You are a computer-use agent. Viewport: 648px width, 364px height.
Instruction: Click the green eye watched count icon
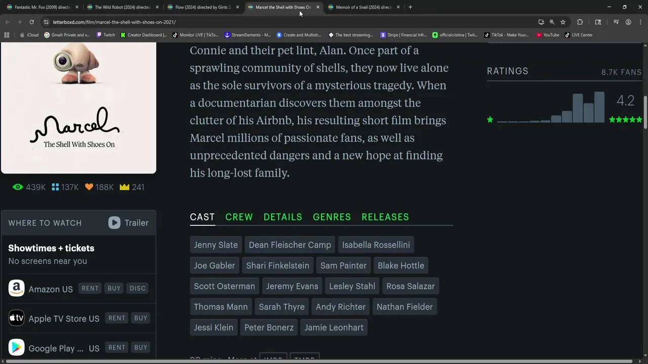pyautogui.click(x=18, y=187)
